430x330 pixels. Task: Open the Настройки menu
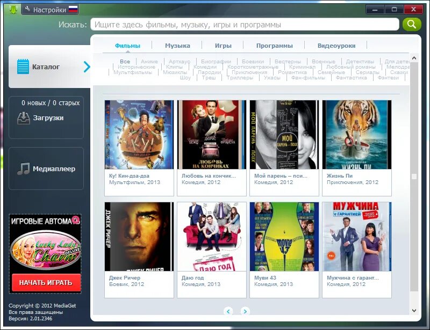coord(49,10)
